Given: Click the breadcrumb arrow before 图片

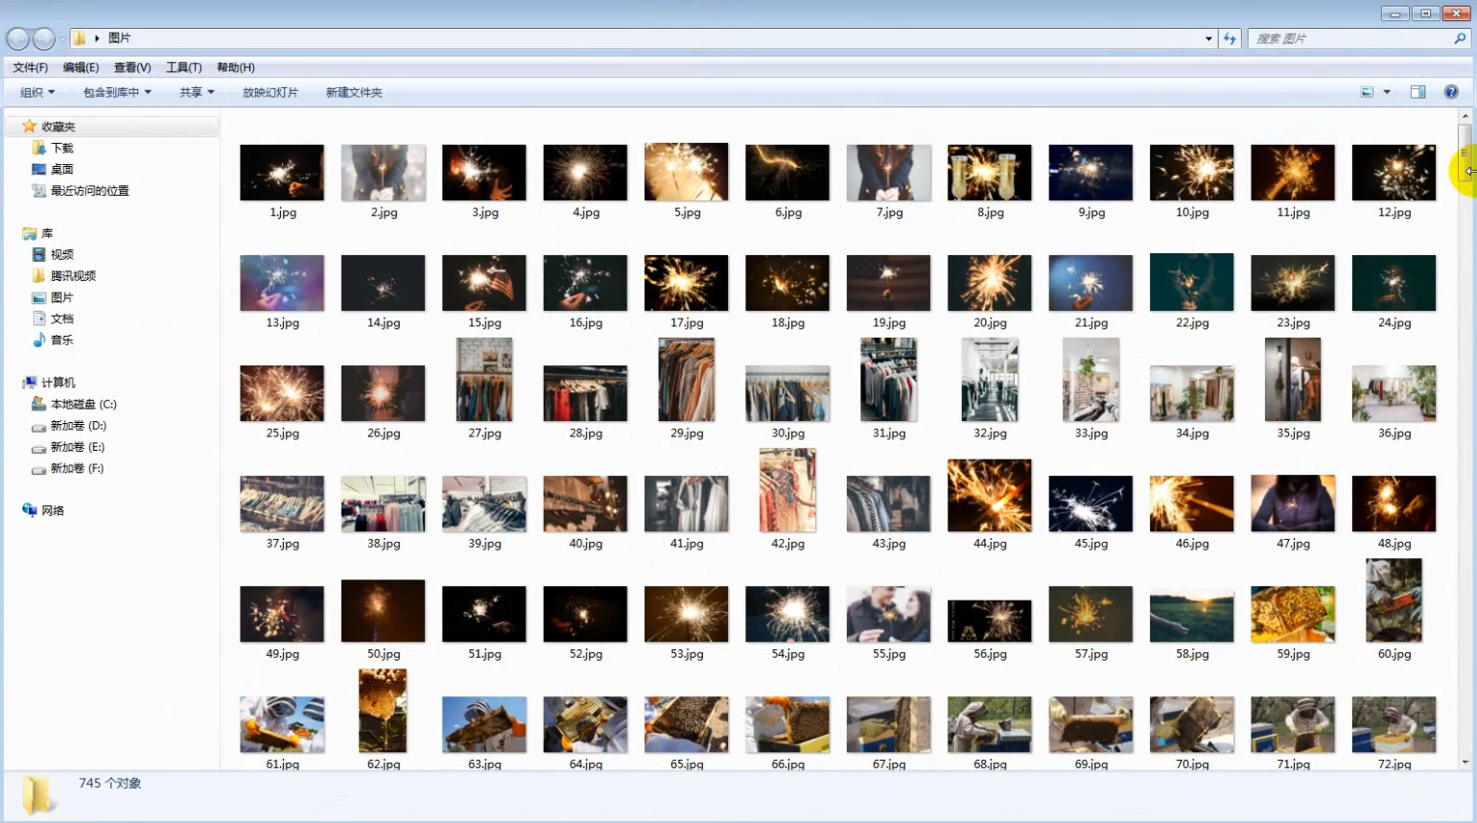Looking at the screenshot, I should pyautogui.click(x=97, y=38).
